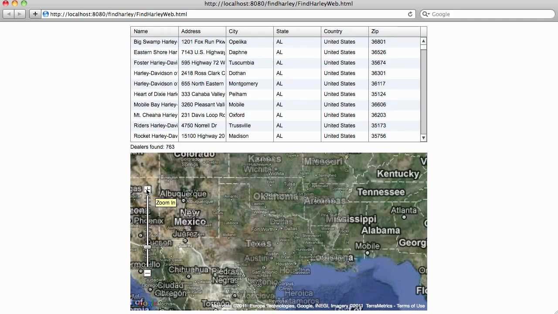
Task: Click the globe site icon in address bar
Action: pos(46,14)
